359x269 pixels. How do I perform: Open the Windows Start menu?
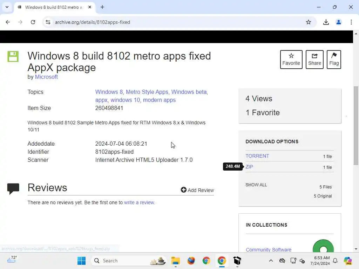tap(81, 261)
